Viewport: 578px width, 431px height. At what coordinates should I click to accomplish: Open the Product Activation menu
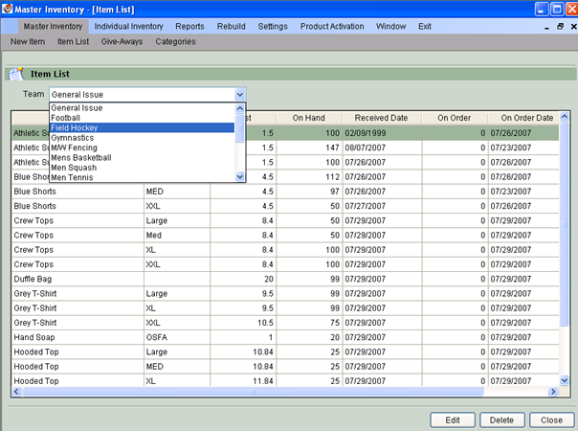point(332,26)
